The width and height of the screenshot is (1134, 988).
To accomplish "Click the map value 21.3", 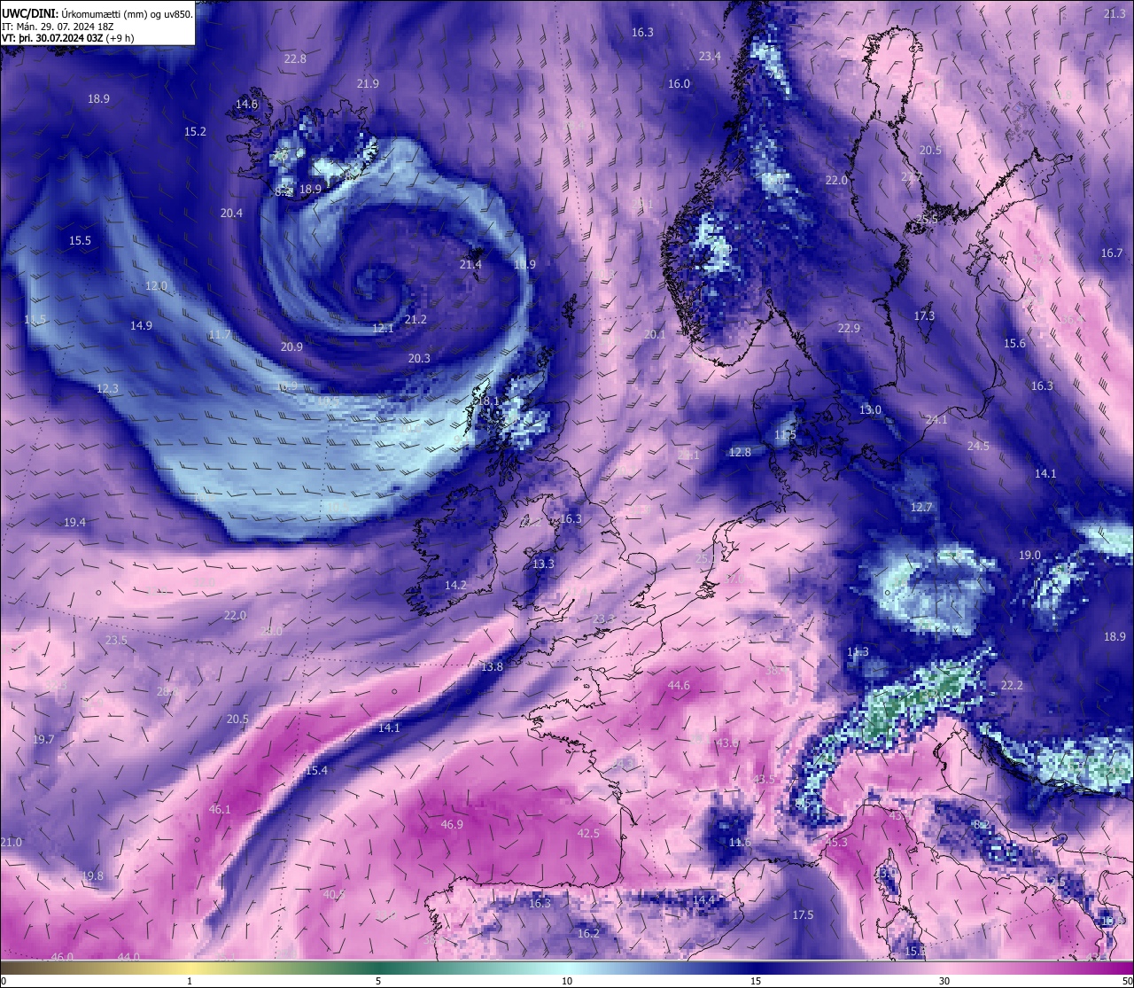I will pyautogui.click(x=1115, y=14).
